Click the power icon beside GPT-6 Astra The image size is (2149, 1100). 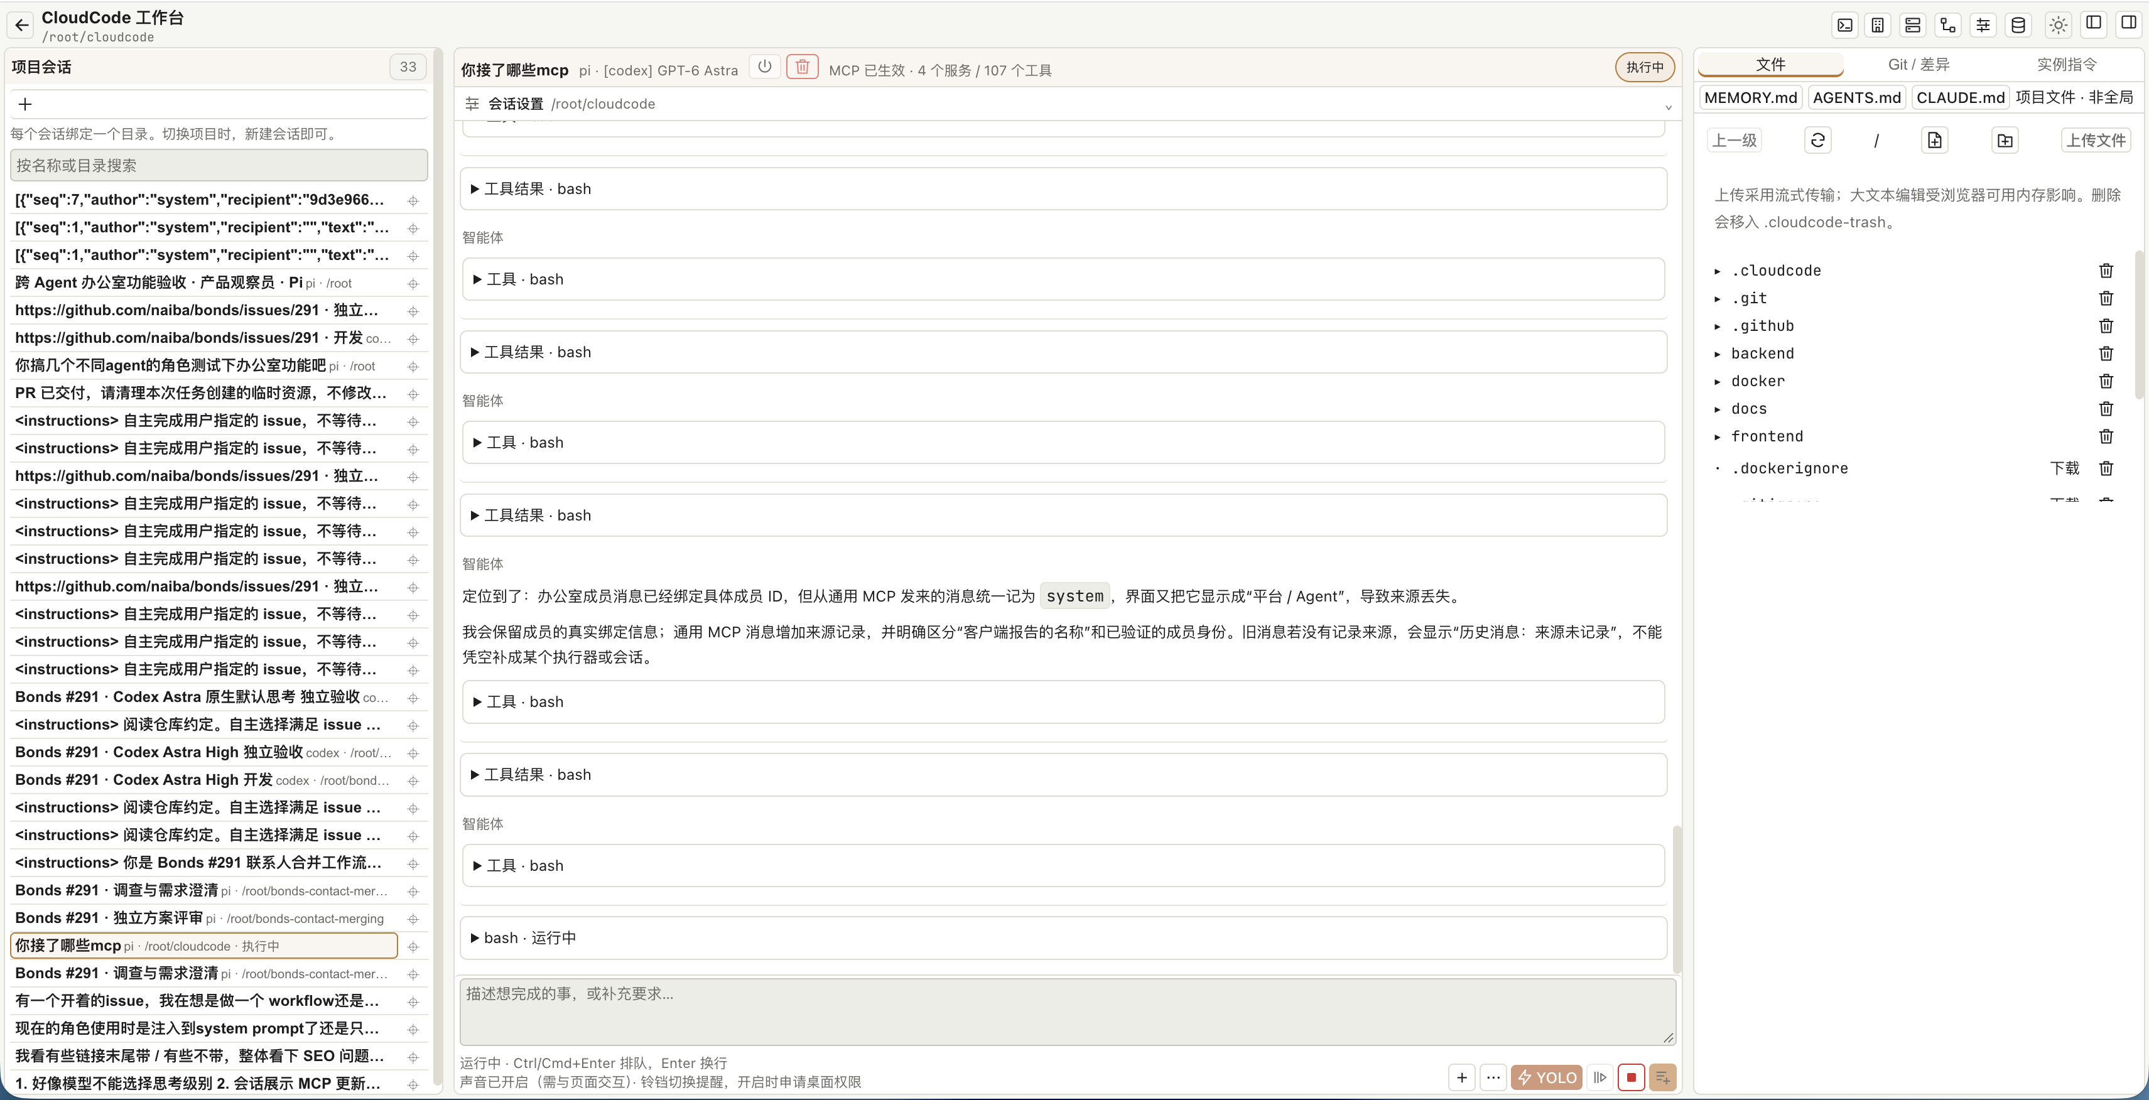pyautogui.click(x=764, y=67)
